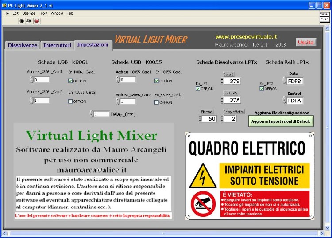The image size is (332, 238).
Task: Switch to the Interruttori tab
Action: pos(57,45)
